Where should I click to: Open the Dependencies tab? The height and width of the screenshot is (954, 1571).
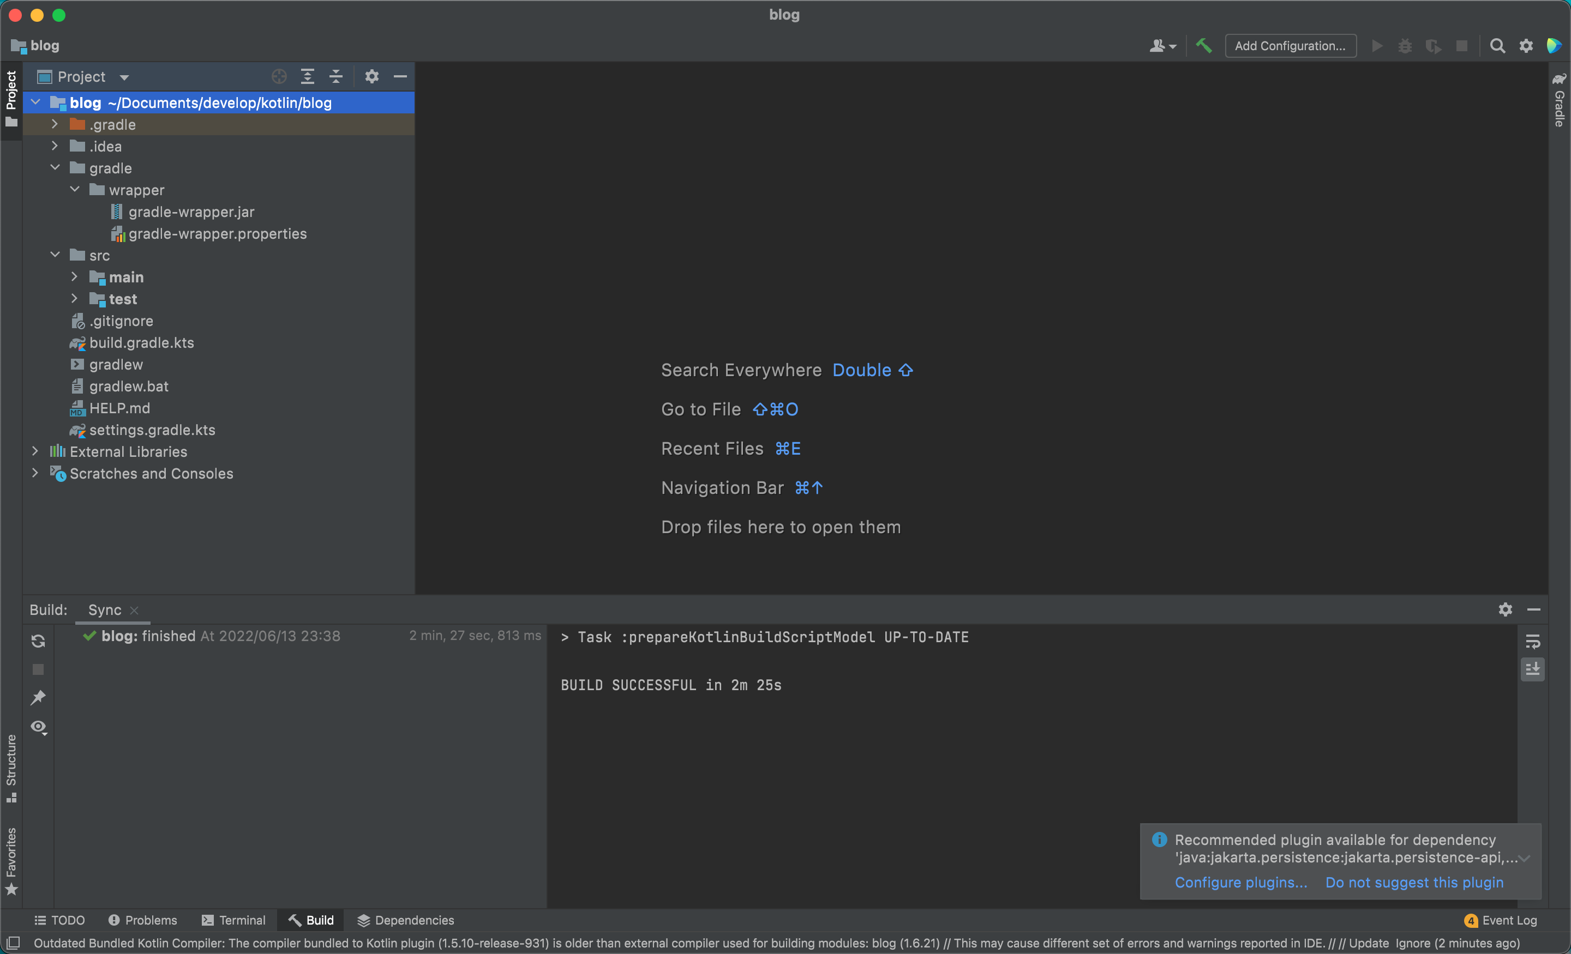(405, 920)
